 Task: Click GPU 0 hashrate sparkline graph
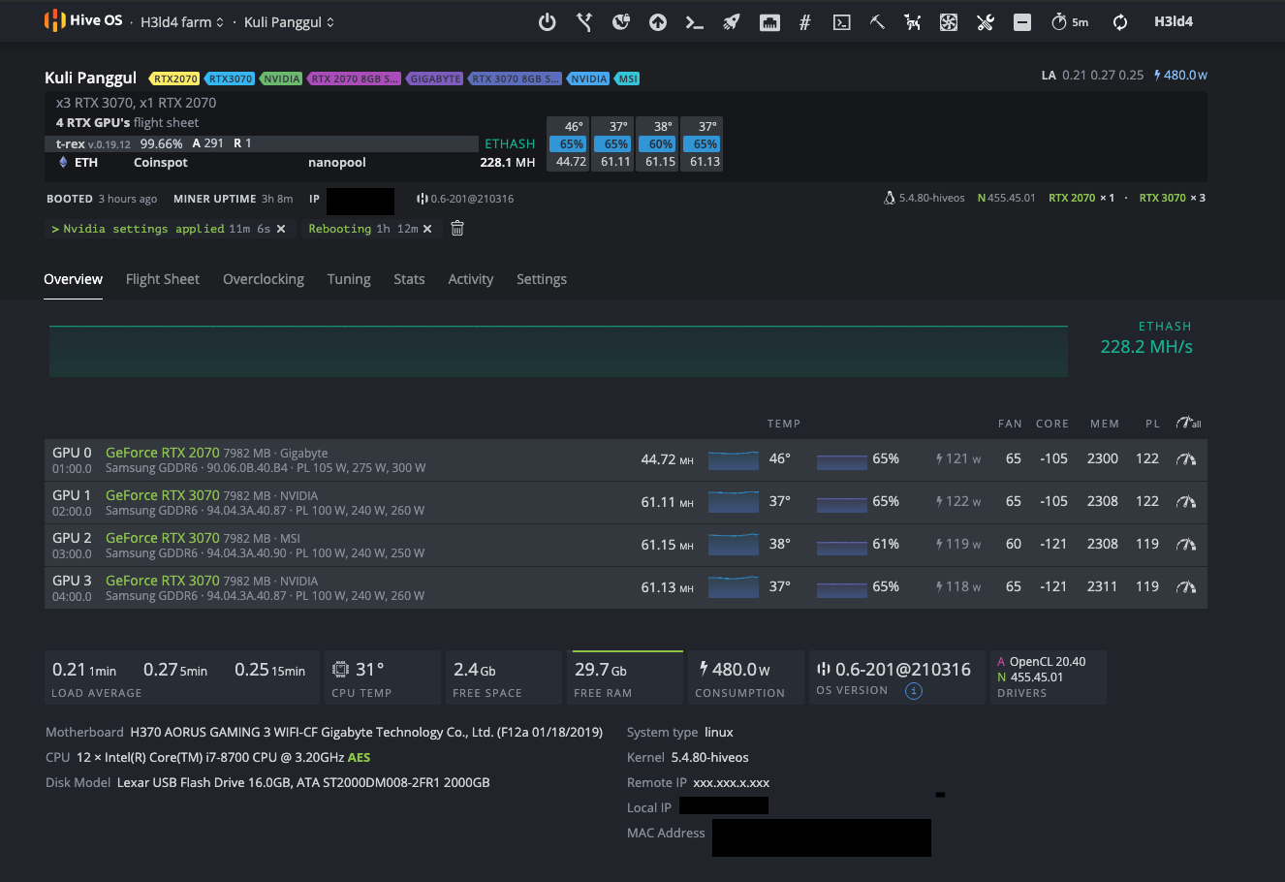pyautogui.click(x=733, y=459)
